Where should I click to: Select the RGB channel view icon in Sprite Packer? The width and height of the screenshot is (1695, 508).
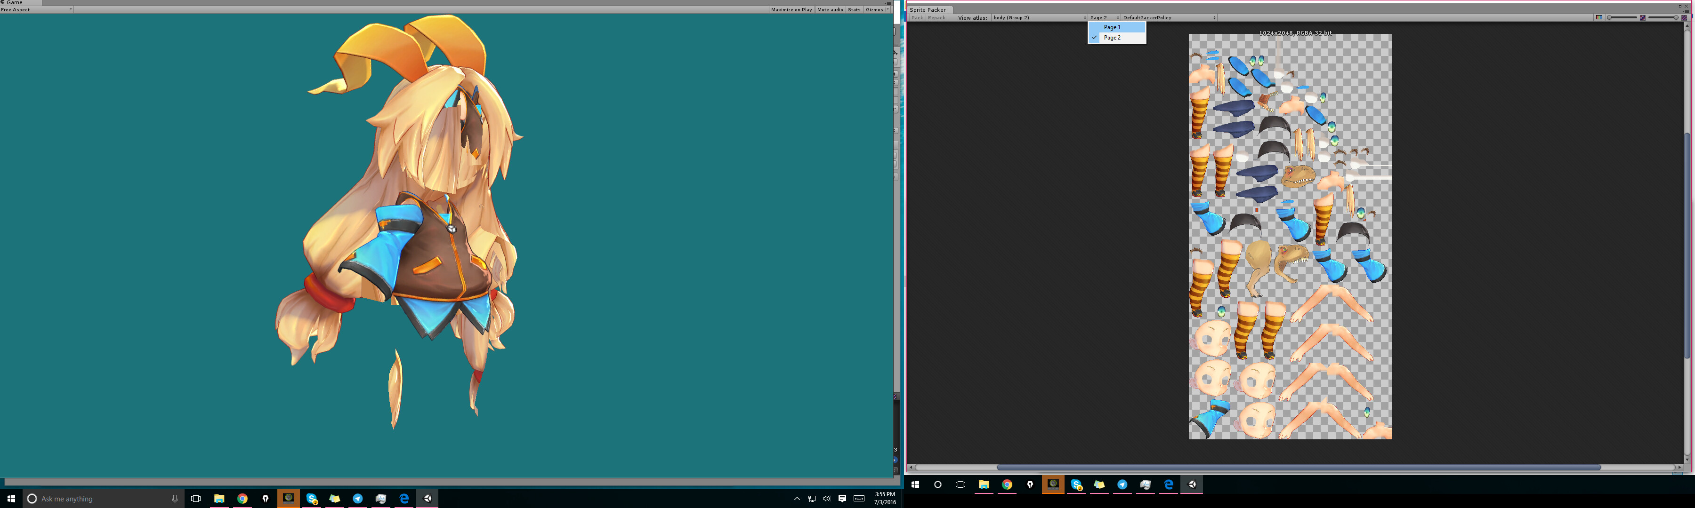pyautogui.click(x=1599, y=18)
